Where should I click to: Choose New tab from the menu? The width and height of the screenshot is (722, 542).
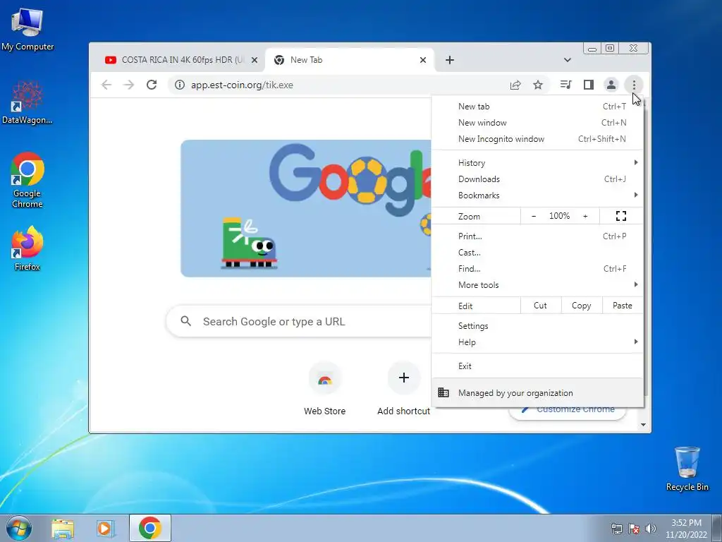coord(538,107)
